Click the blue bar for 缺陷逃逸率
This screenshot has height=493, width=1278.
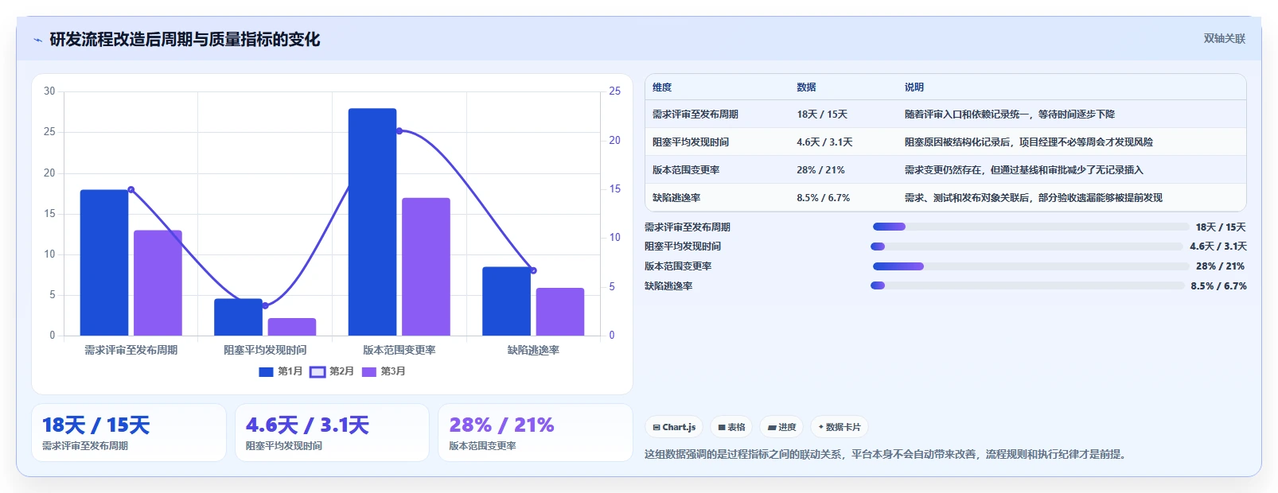point(506,301)
